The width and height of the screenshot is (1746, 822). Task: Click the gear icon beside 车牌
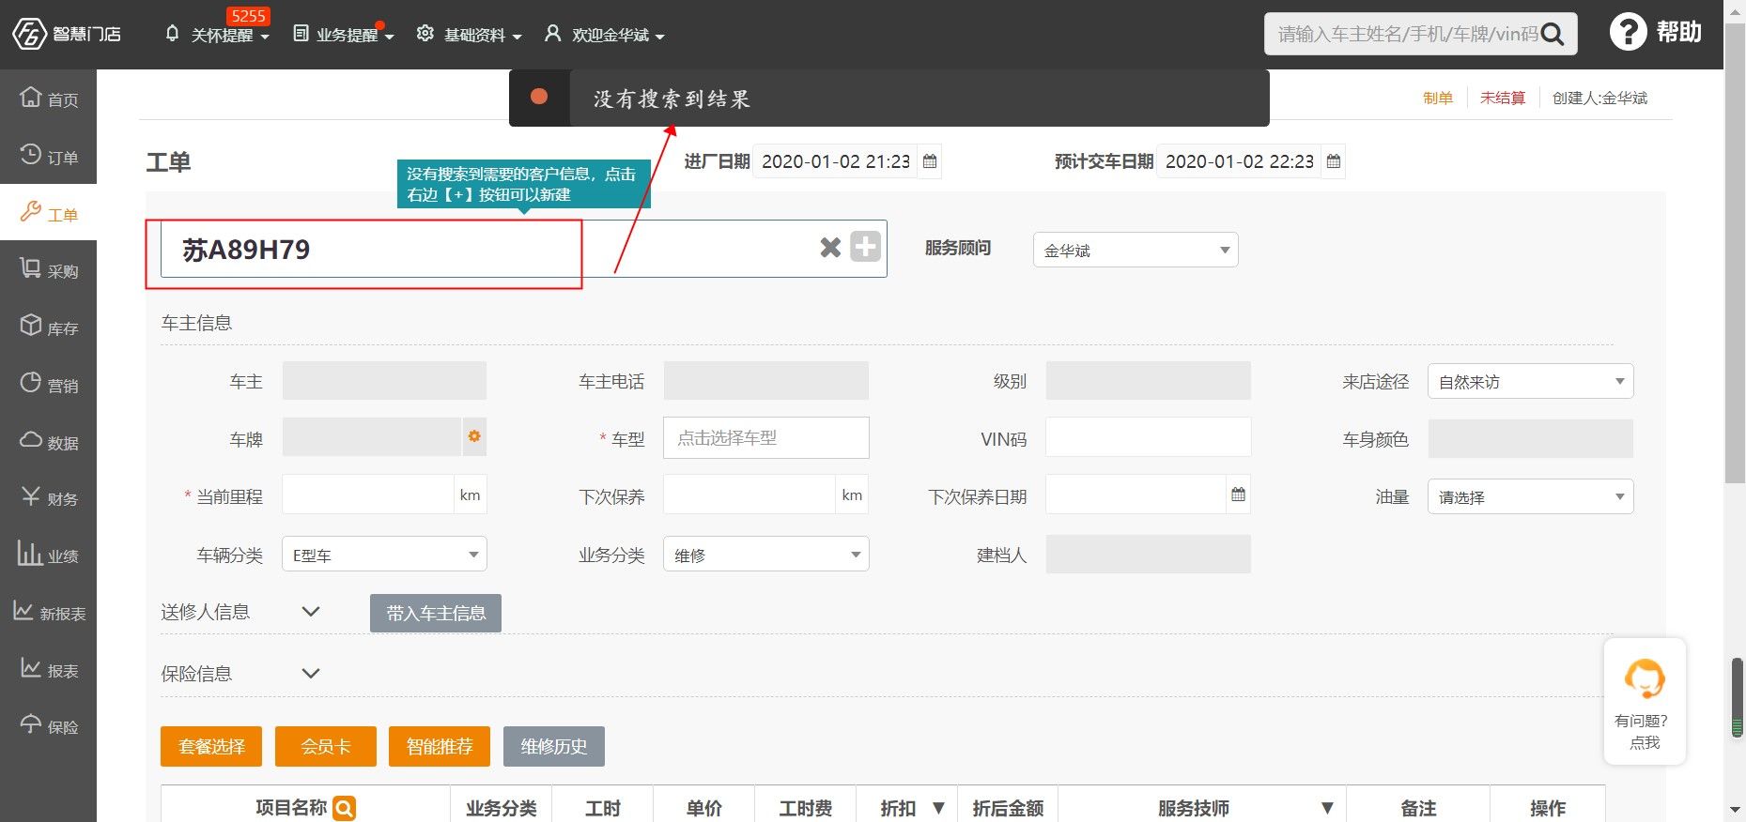[474, 436]
